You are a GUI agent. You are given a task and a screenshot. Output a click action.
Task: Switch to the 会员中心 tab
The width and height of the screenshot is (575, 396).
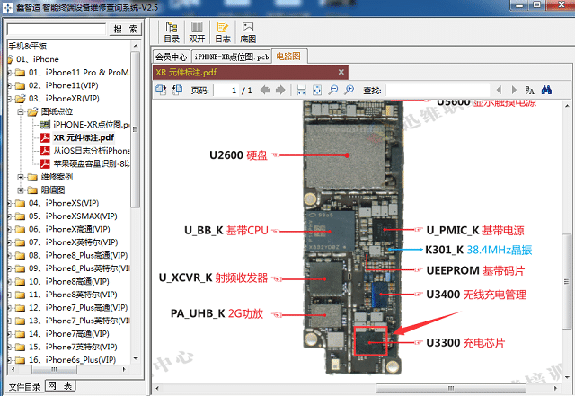coord(172,56)
